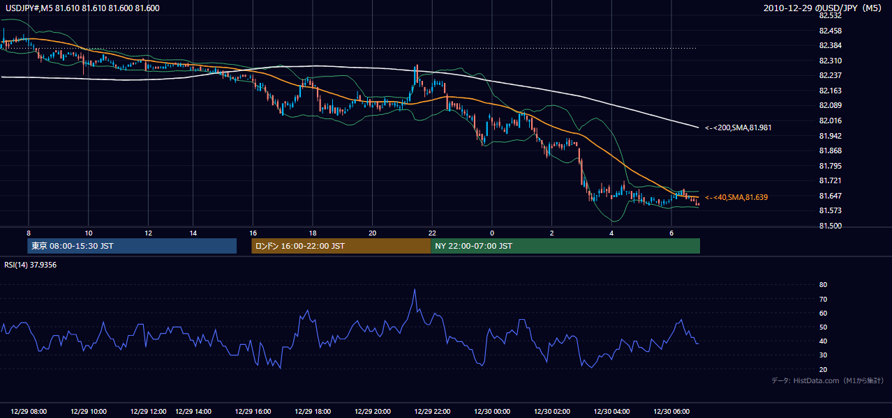
Task: Click hour tick 22 on price chart axis
Action: click(x=432, y=233)
